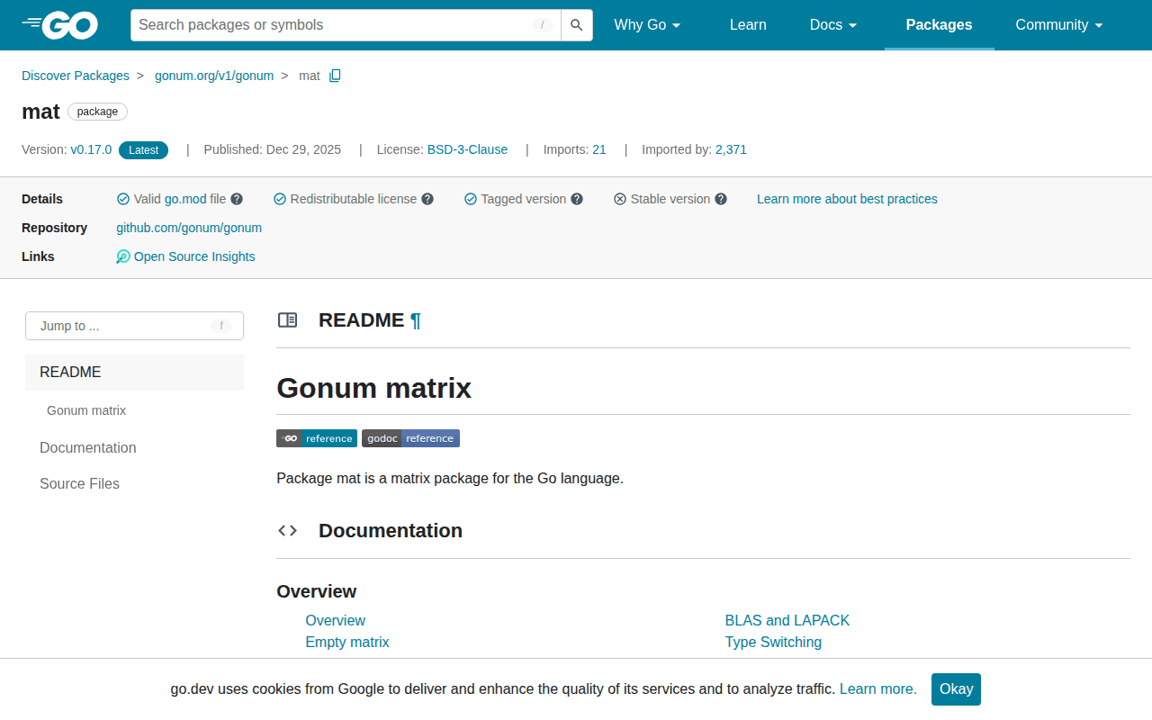This screenshot has height=720, width=1152.
Task: Expand the Why Go dropdown menu
Action: (647, 25)
